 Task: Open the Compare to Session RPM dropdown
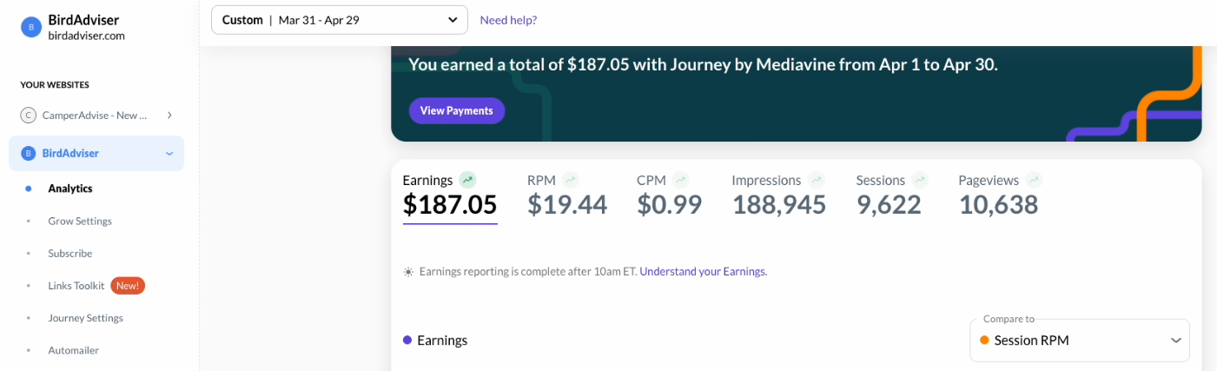click(x=1080, y=341)
